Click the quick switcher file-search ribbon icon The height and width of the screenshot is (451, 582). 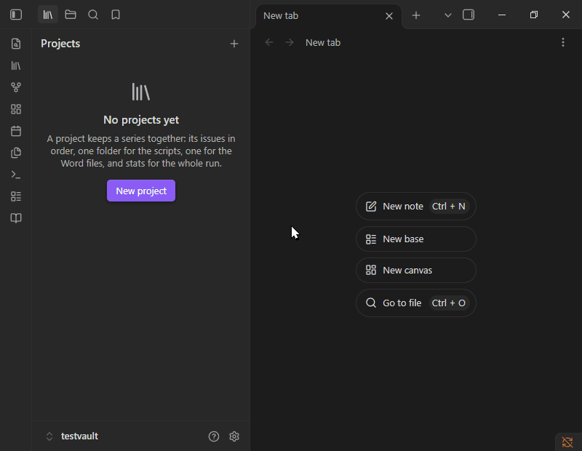16,44
